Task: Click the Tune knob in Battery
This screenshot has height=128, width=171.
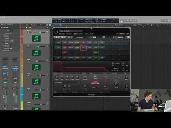Action: click(x=113, y=64)
